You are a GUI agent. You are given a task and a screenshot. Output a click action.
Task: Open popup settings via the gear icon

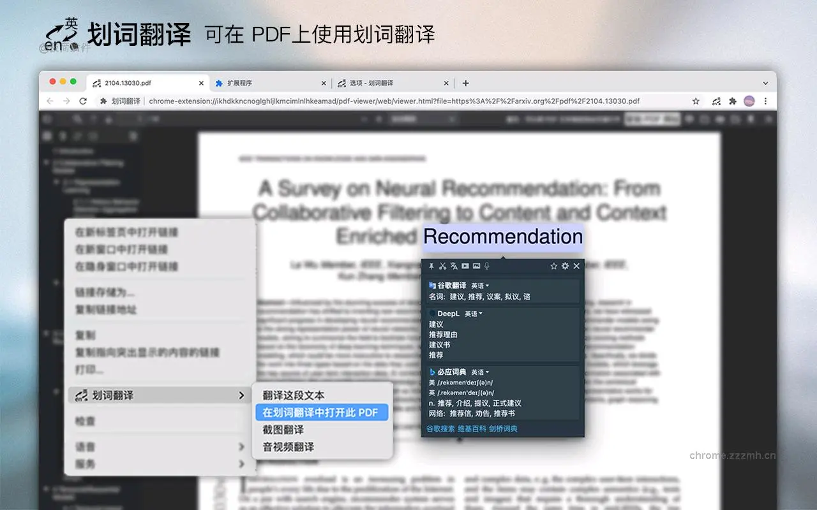tap(565, 266)
